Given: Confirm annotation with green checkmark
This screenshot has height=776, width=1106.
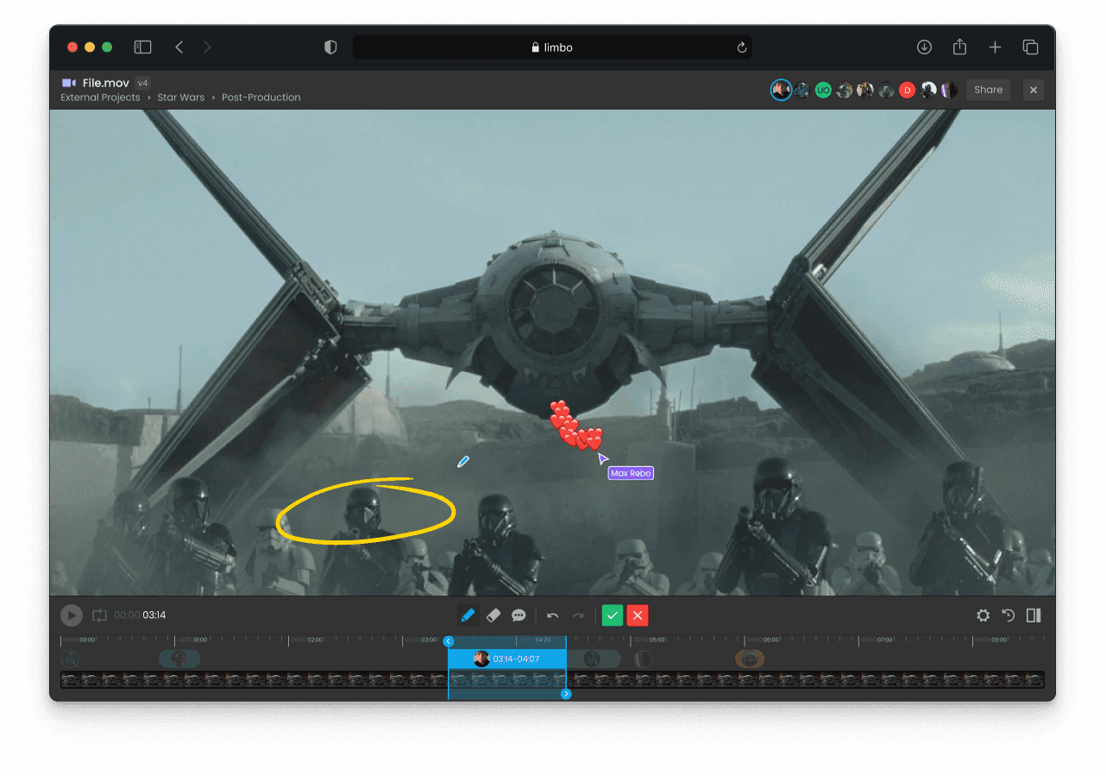Looking at the screenshot, I should pyautogui.click(x=613, y=615).
